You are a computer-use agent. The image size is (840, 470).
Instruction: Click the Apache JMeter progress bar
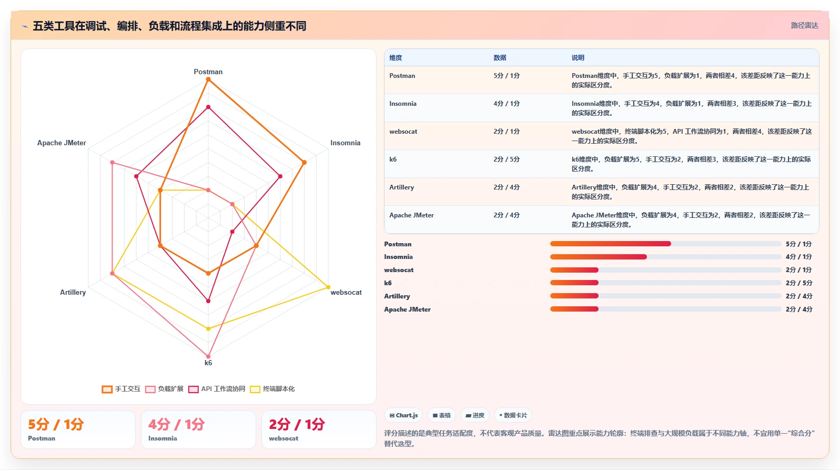point(665,309)
